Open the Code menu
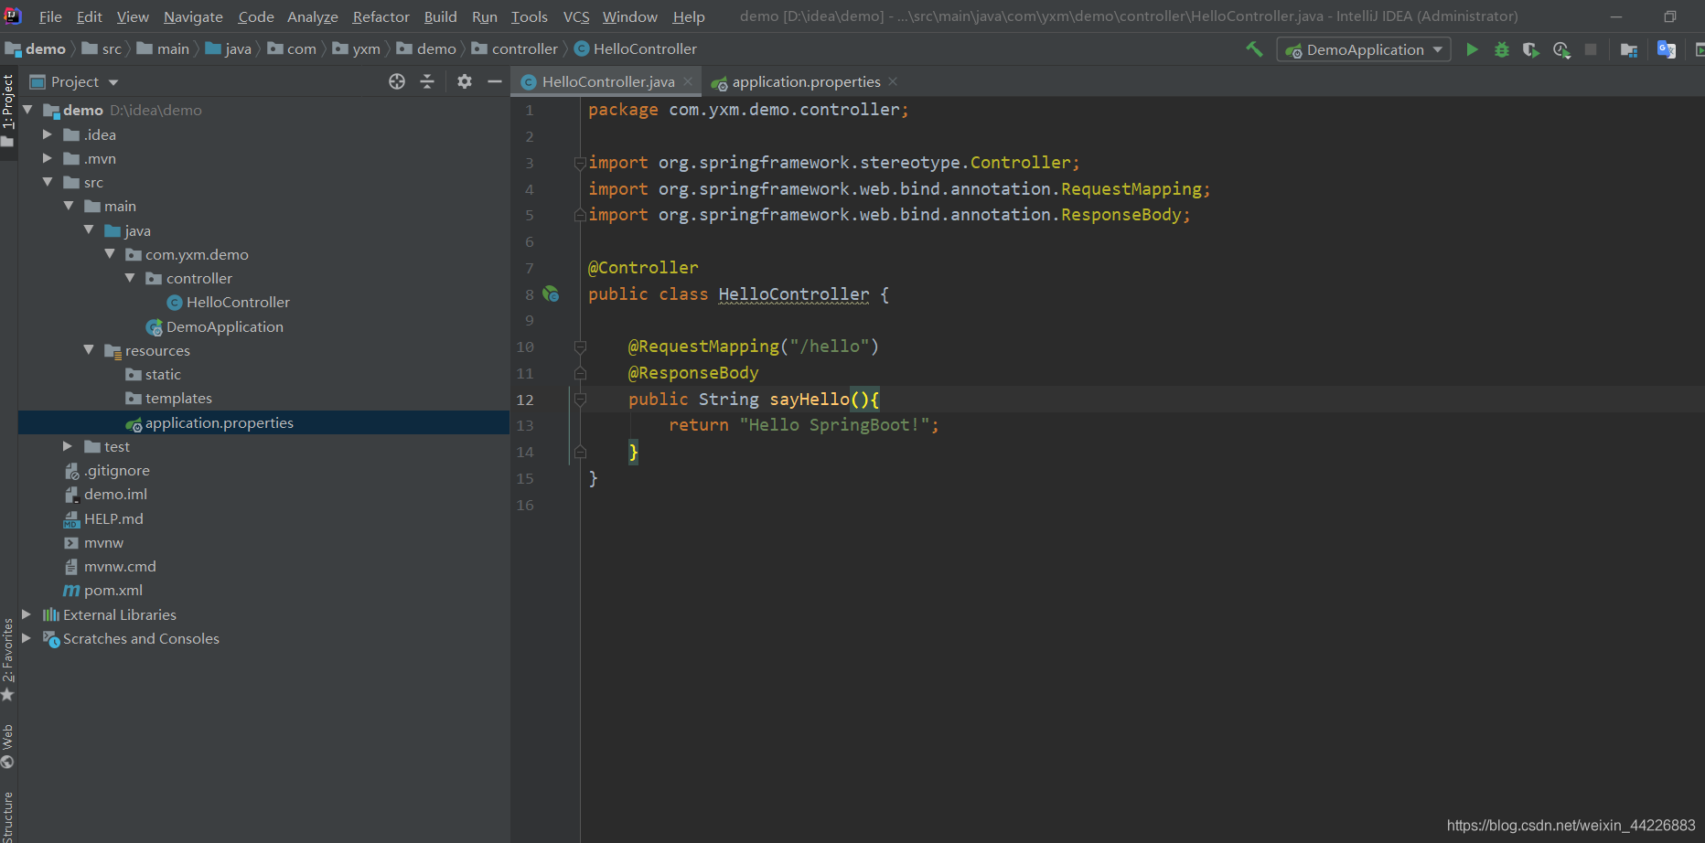This screenshot has width=1705, height=843. coord(256,16)
